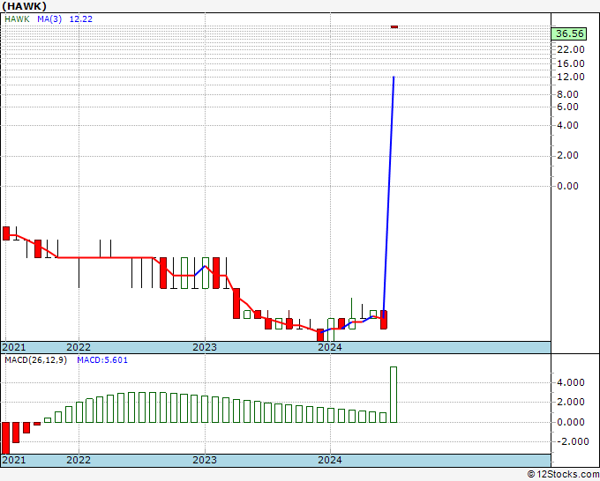Click the moving average value 12.22
The image size is (600, 481).
tap(81, 19)
